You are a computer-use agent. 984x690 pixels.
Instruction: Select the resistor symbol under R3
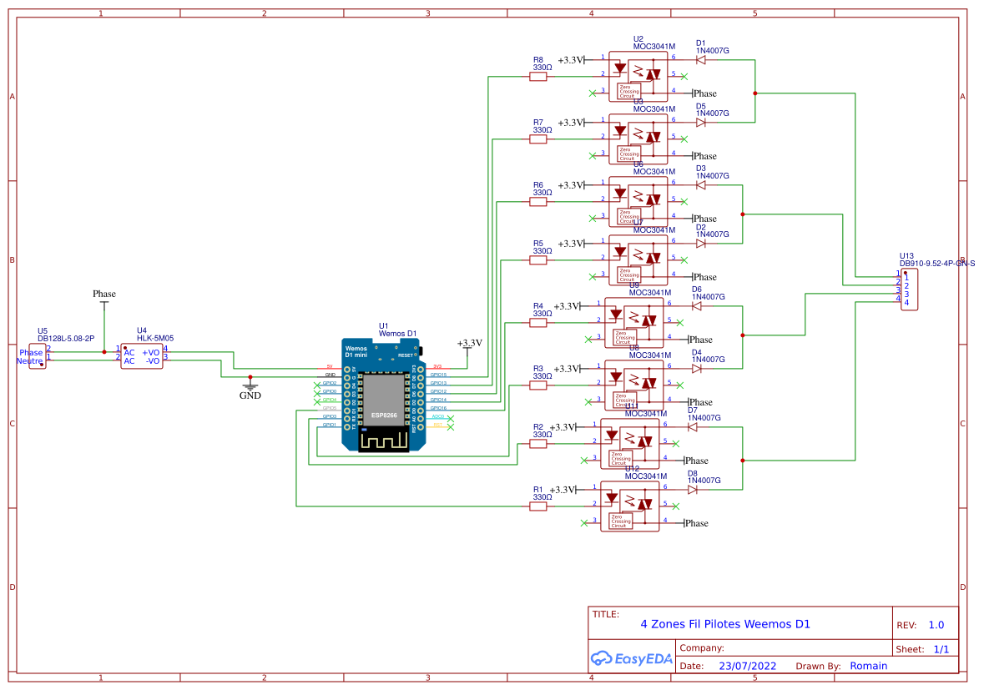[x=538, y=385]
